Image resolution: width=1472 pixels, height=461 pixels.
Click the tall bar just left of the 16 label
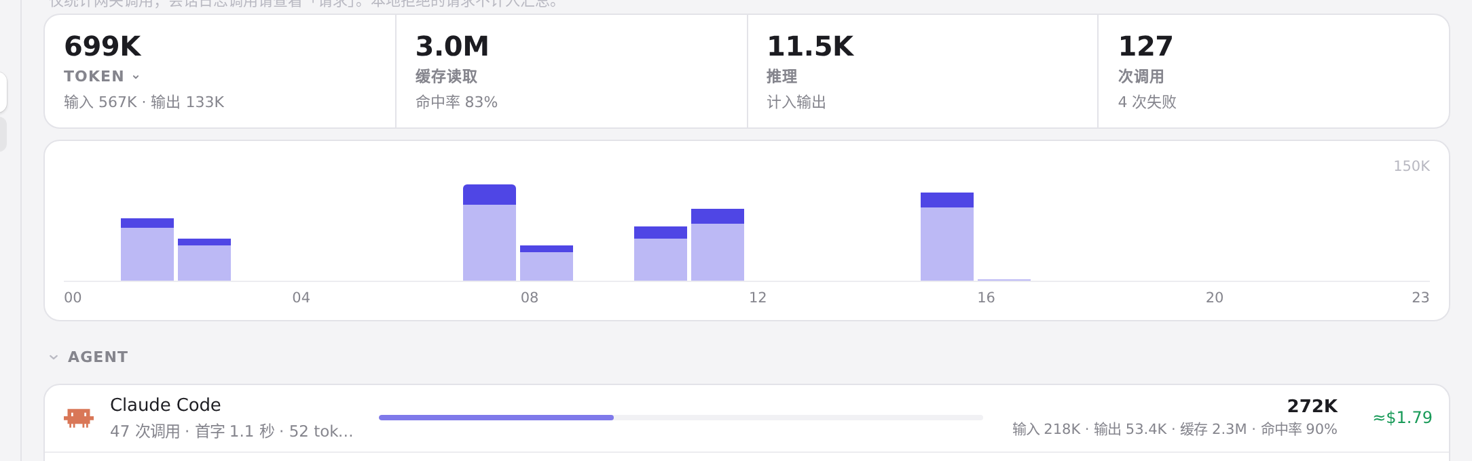pyautogui.click(x=947, y=237)
